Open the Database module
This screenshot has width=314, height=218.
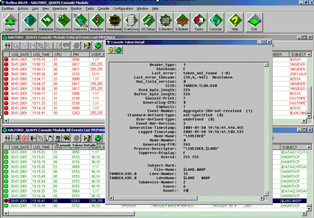point(46,22)
